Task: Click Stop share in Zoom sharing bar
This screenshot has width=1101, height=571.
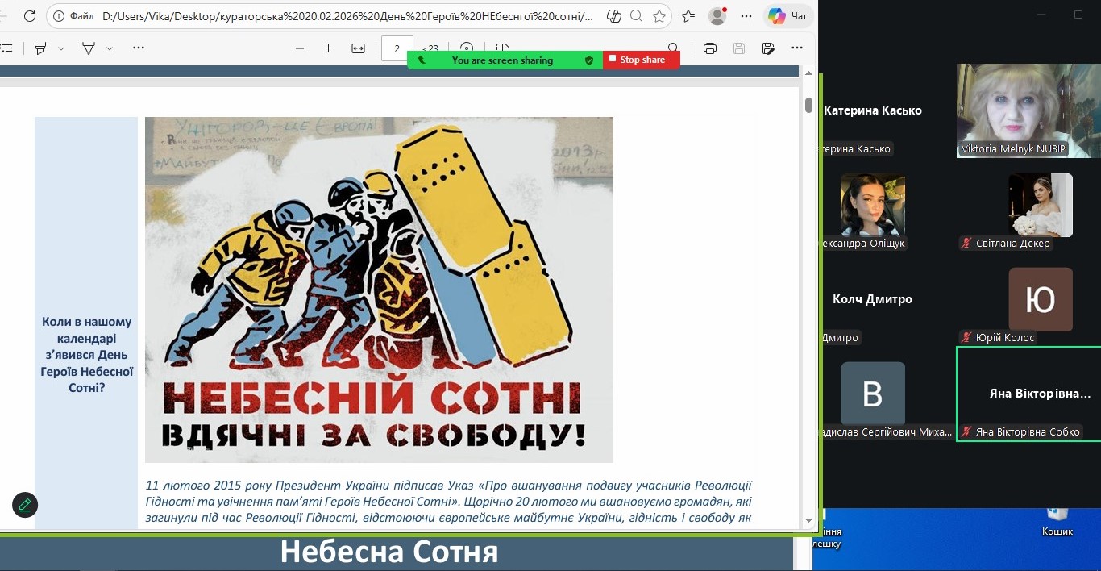Action: tap(642, 60)
